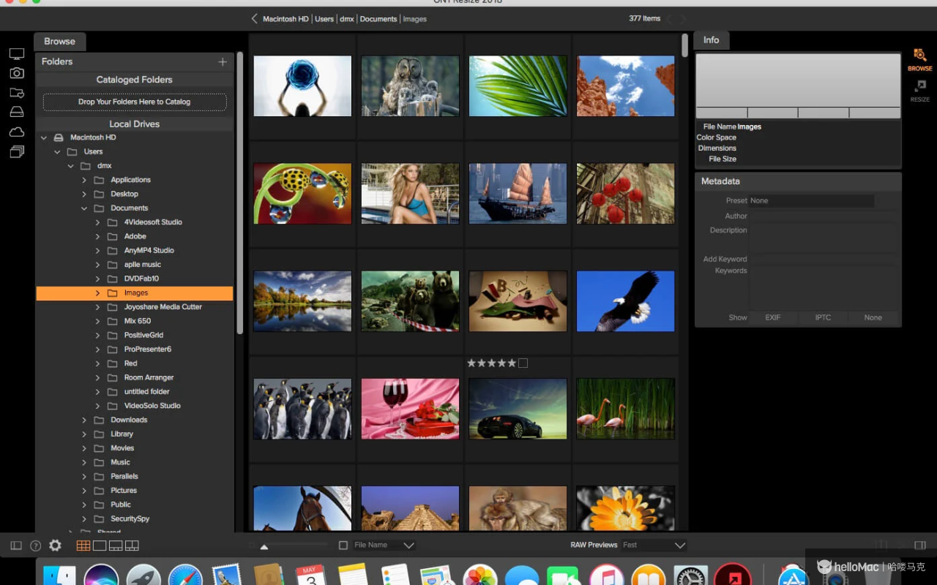937x585 pixels.
Task: Collapse the Documents folder node
Action: click(84, 208)
